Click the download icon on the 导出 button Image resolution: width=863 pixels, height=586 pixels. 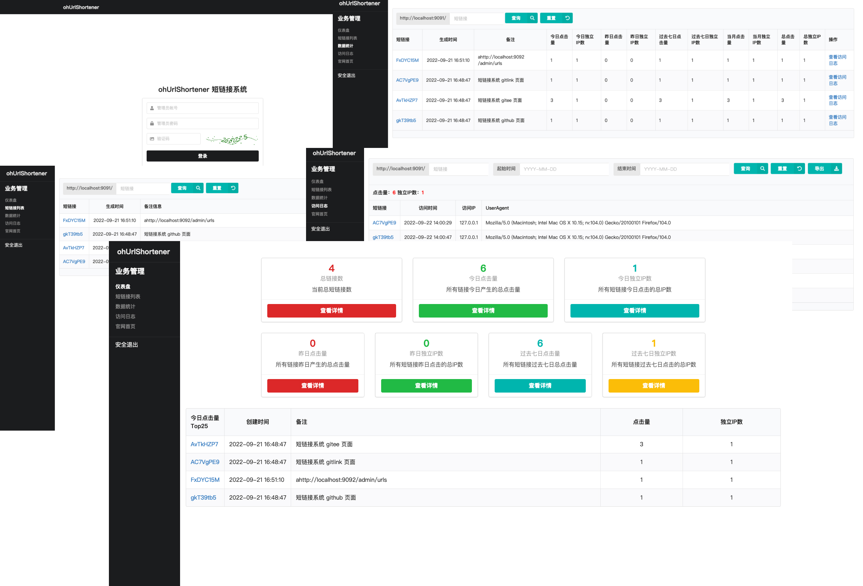point(836,169)
